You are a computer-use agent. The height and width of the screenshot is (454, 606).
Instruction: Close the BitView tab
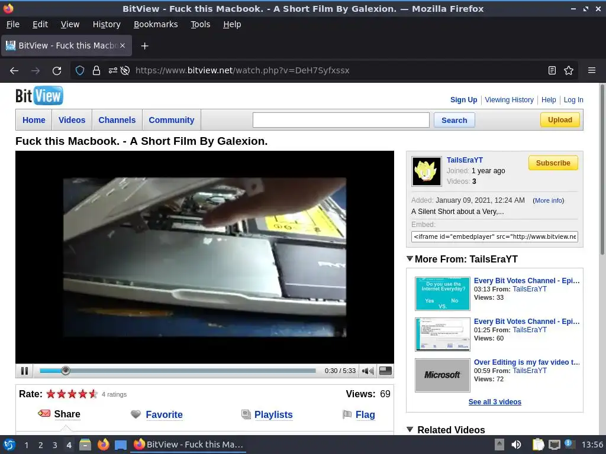point(122,46)
